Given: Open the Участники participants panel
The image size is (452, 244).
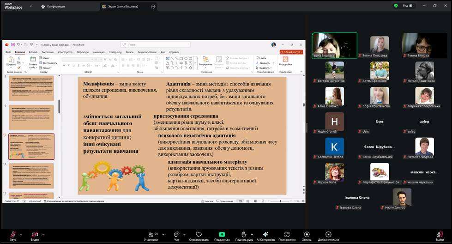Looking at the screenshot, I should pyautogui.click(x=151, y=235).
